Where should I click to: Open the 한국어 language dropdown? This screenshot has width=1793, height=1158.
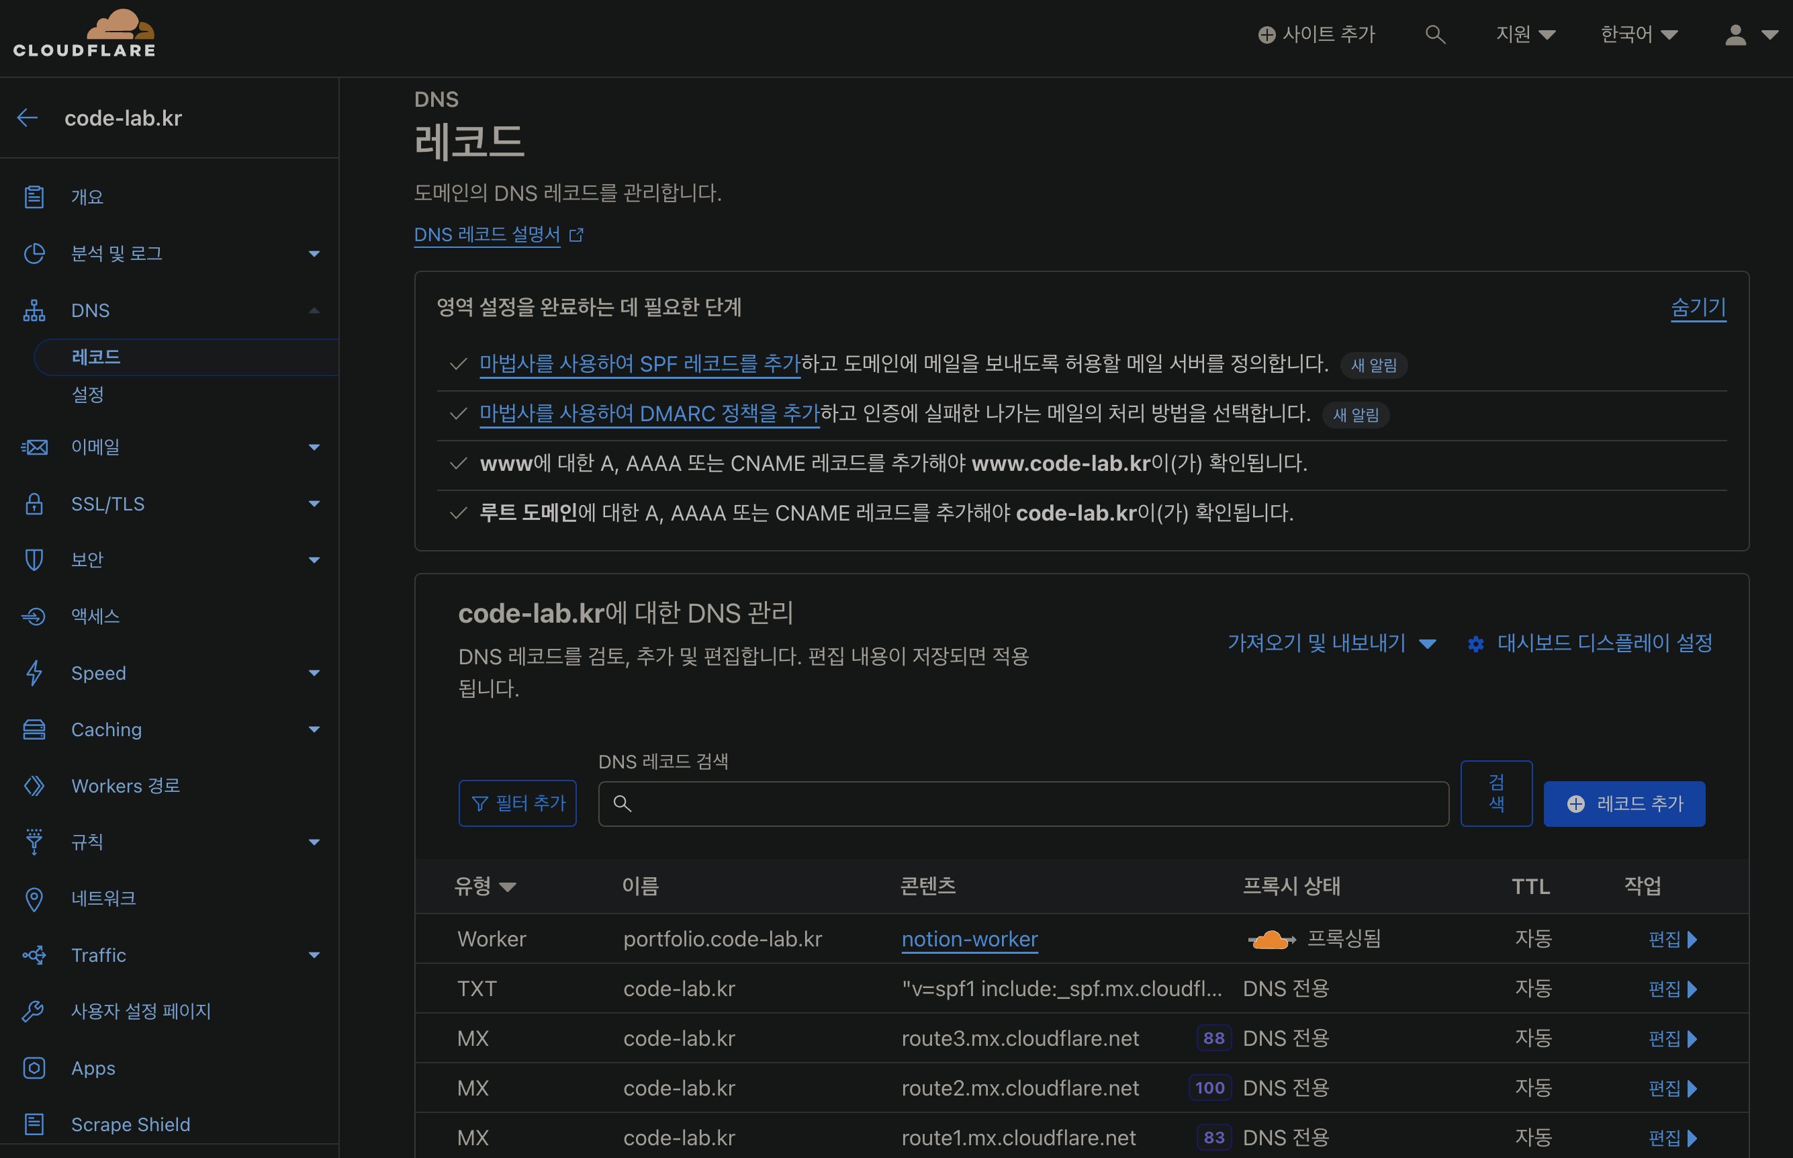1639,34
